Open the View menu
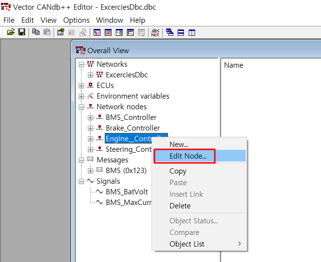Image resolution: width=321 pixels, height=262 pixels. point(48,20)
